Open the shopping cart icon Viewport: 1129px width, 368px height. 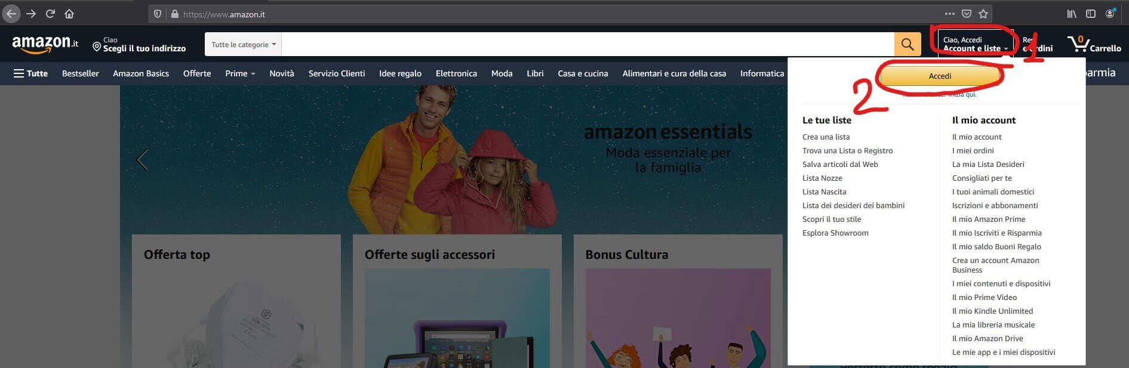pos(1078,44)
